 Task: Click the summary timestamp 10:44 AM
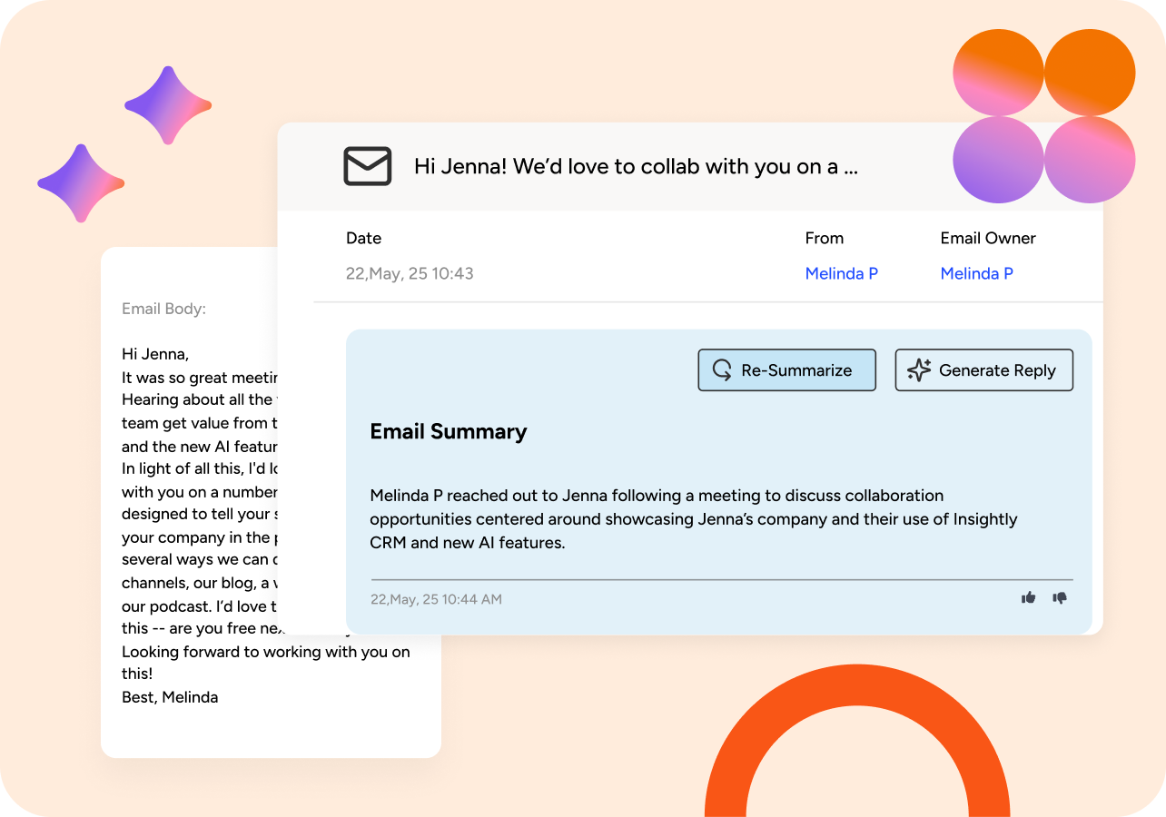(x=436, y=599)
